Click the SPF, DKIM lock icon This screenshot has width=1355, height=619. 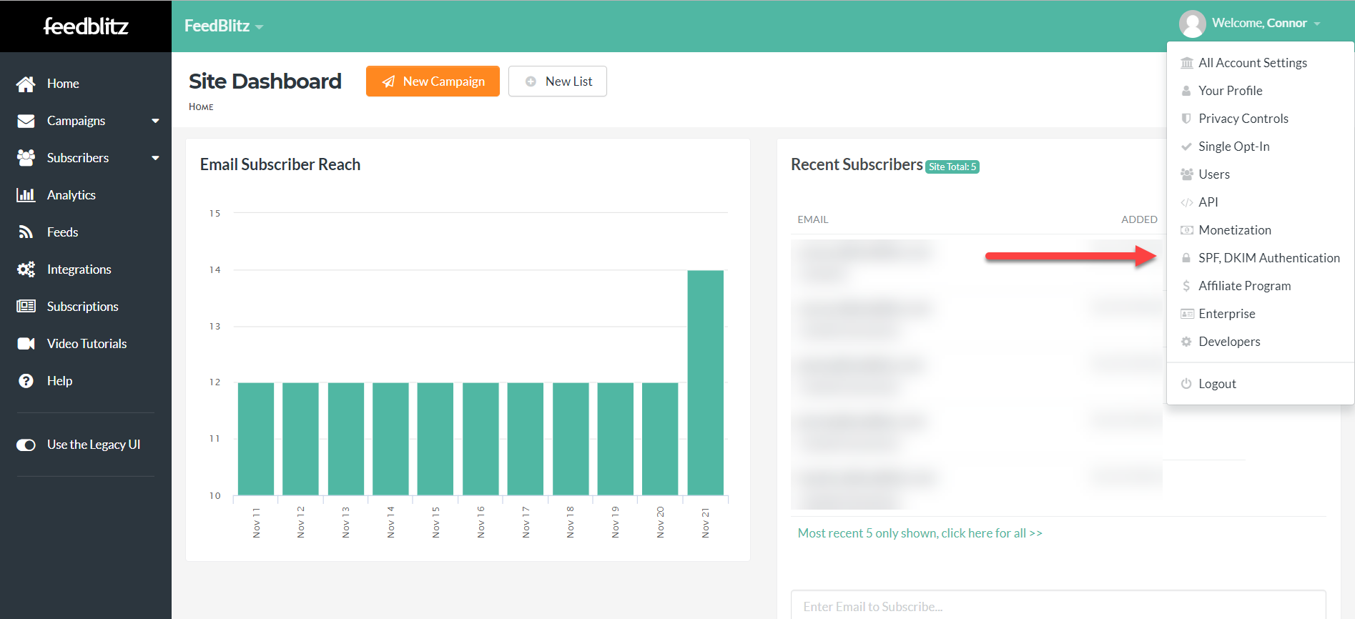pos(1186,258)
